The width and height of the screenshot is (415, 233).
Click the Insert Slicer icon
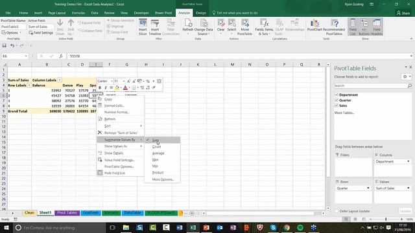[x=143, y=27]
